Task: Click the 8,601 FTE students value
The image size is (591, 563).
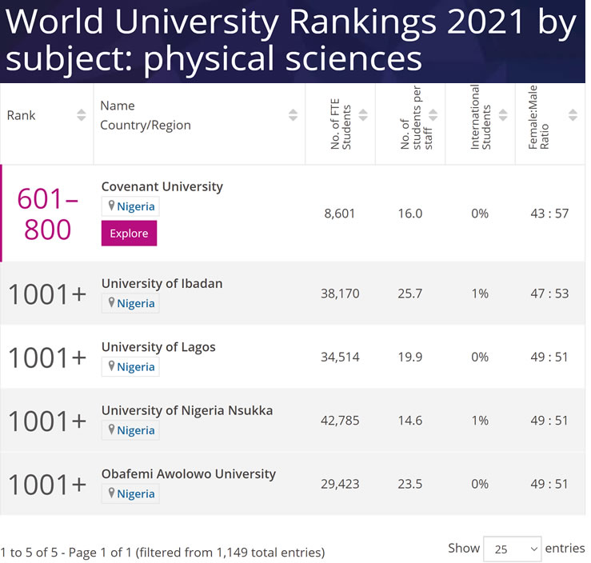Action: [340, 214]
